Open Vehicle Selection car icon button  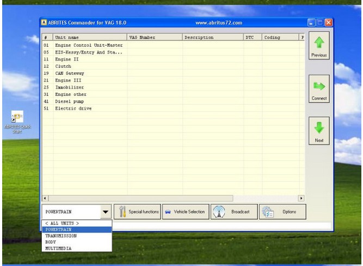point(168,212)
